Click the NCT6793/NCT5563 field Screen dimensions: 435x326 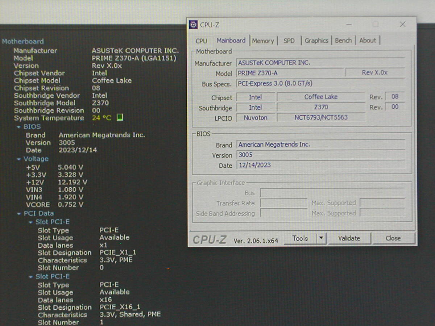pyautogui.click(x=321, y=117)
